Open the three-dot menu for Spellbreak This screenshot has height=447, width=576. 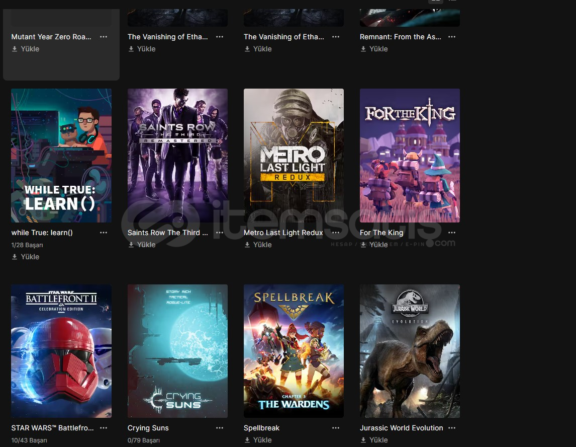click(x=336, y=428)
